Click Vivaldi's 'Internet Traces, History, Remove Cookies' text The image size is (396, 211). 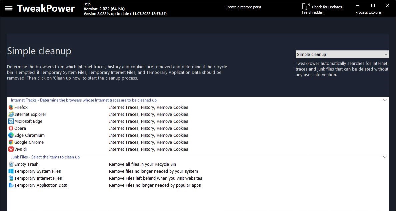coord(149,149)
